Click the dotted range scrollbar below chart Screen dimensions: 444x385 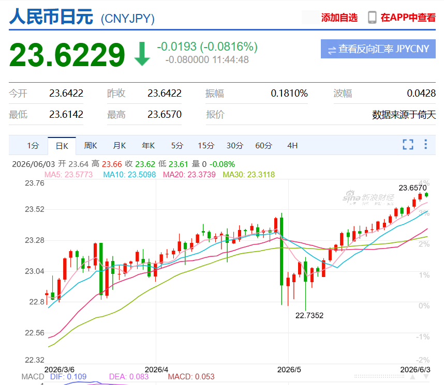379,377
